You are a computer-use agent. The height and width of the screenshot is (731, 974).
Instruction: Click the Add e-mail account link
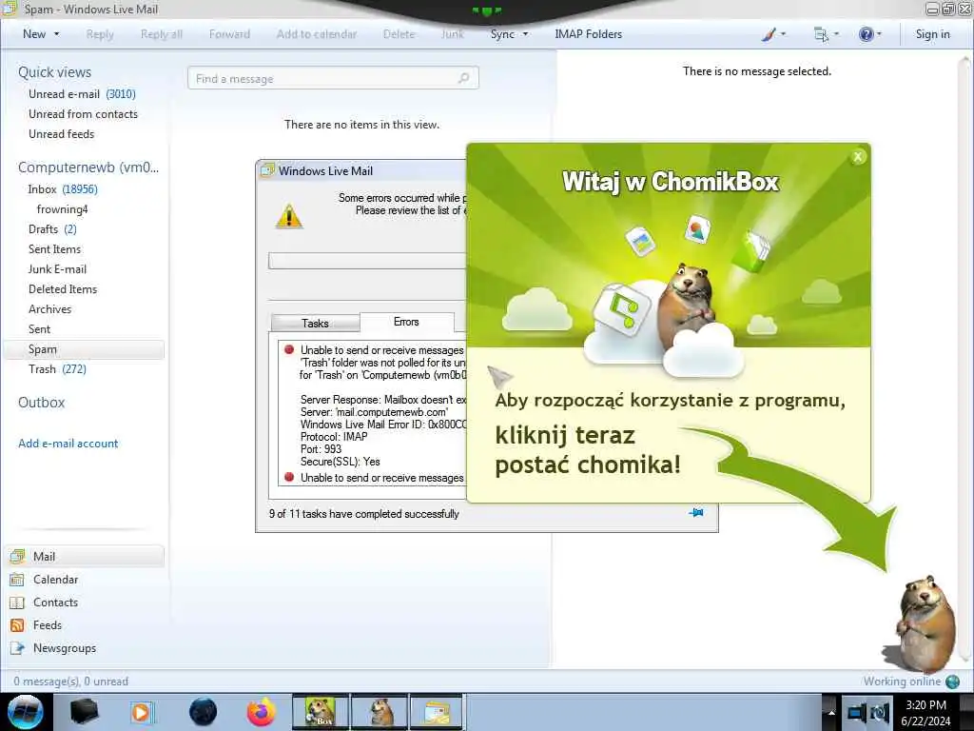click(x=68, y=444)
